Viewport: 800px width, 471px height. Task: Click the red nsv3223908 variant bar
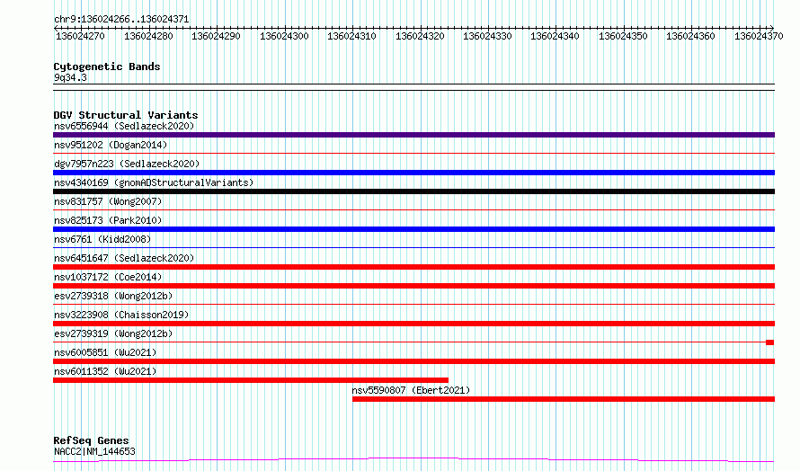413,324
